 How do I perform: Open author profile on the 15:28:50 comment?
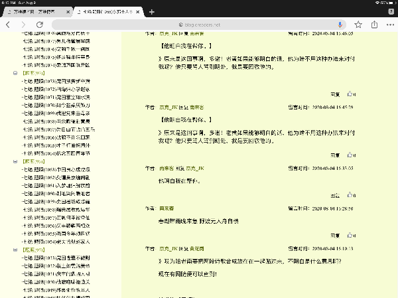coord(166,208)
